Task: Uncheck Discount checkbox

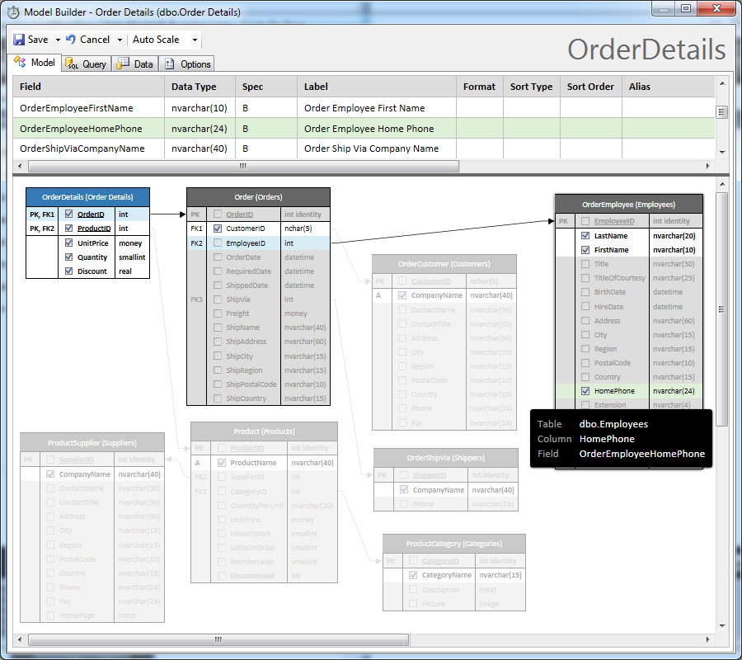Action: tap(69, 271)
